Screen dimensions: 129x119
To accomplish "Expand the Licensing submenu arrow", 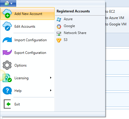I will click(x=51, y=78).
